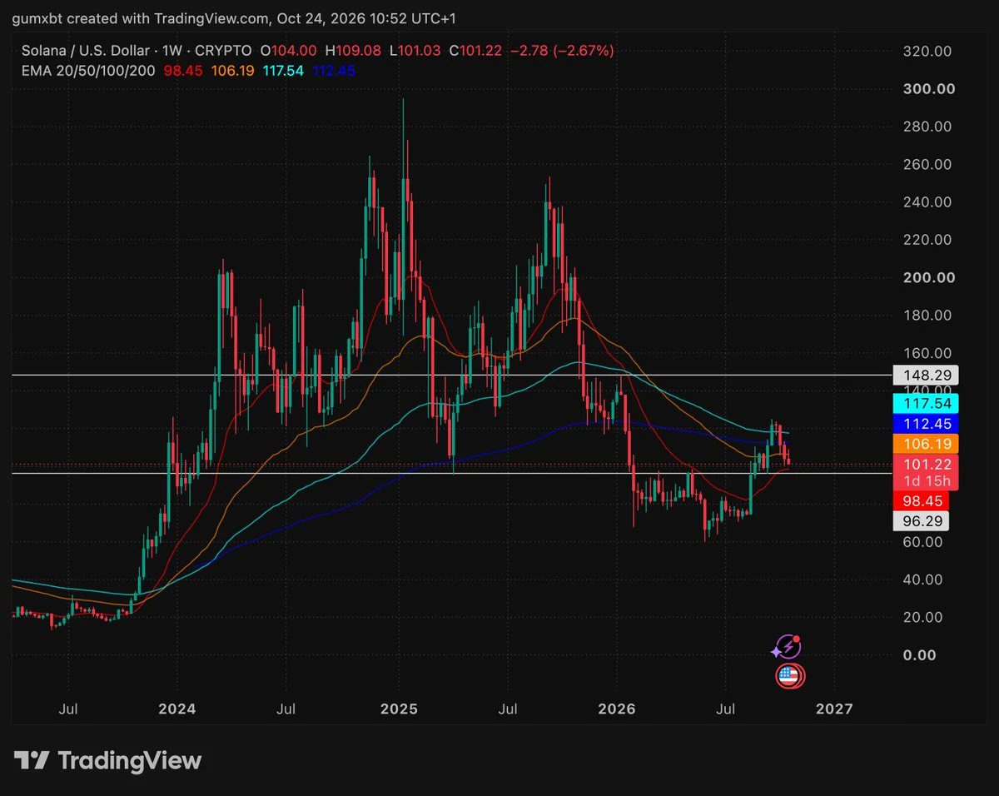999x796 pixels.
Task: Click the US flag event icon
Action: [x=788, y=675]
